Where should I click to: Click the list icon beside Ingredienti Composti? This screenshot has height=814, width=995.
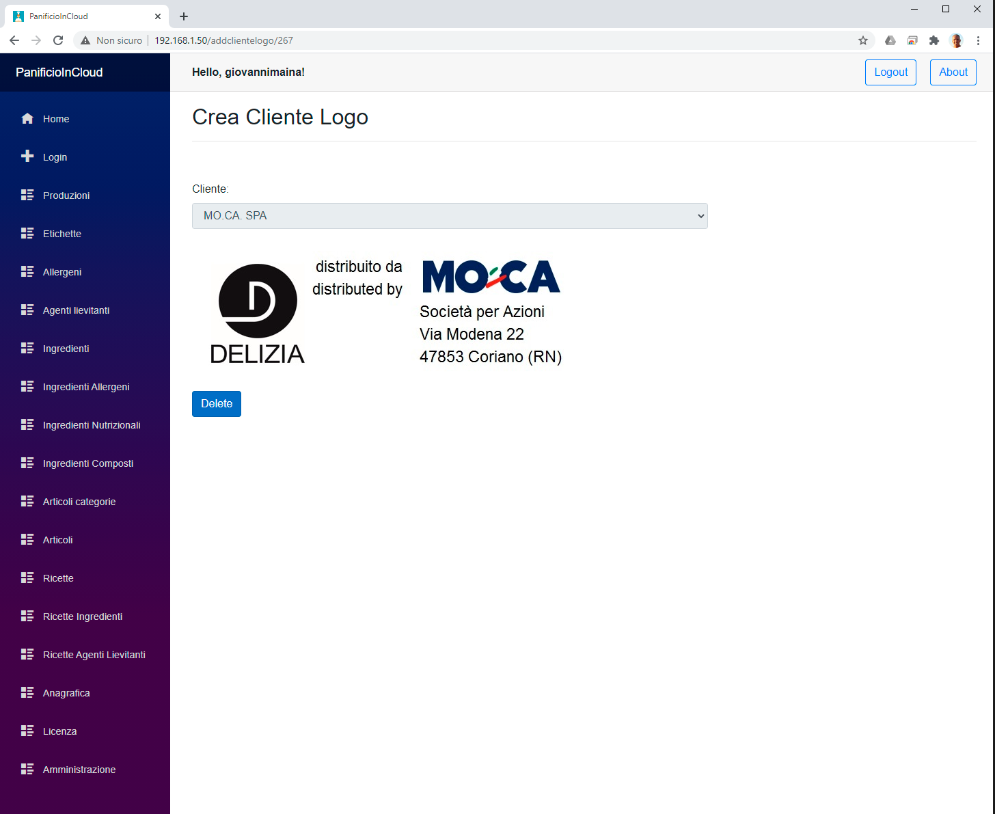pos(27,463)
